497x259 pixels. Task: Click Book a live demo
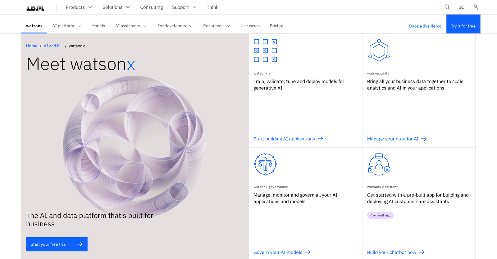click(425, 26)
